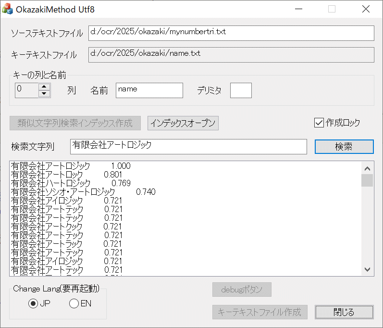Click the 類似文字列検索インデックス作成 button
Viewport: 383px width, 328px height.
click(x=75, y=123)
